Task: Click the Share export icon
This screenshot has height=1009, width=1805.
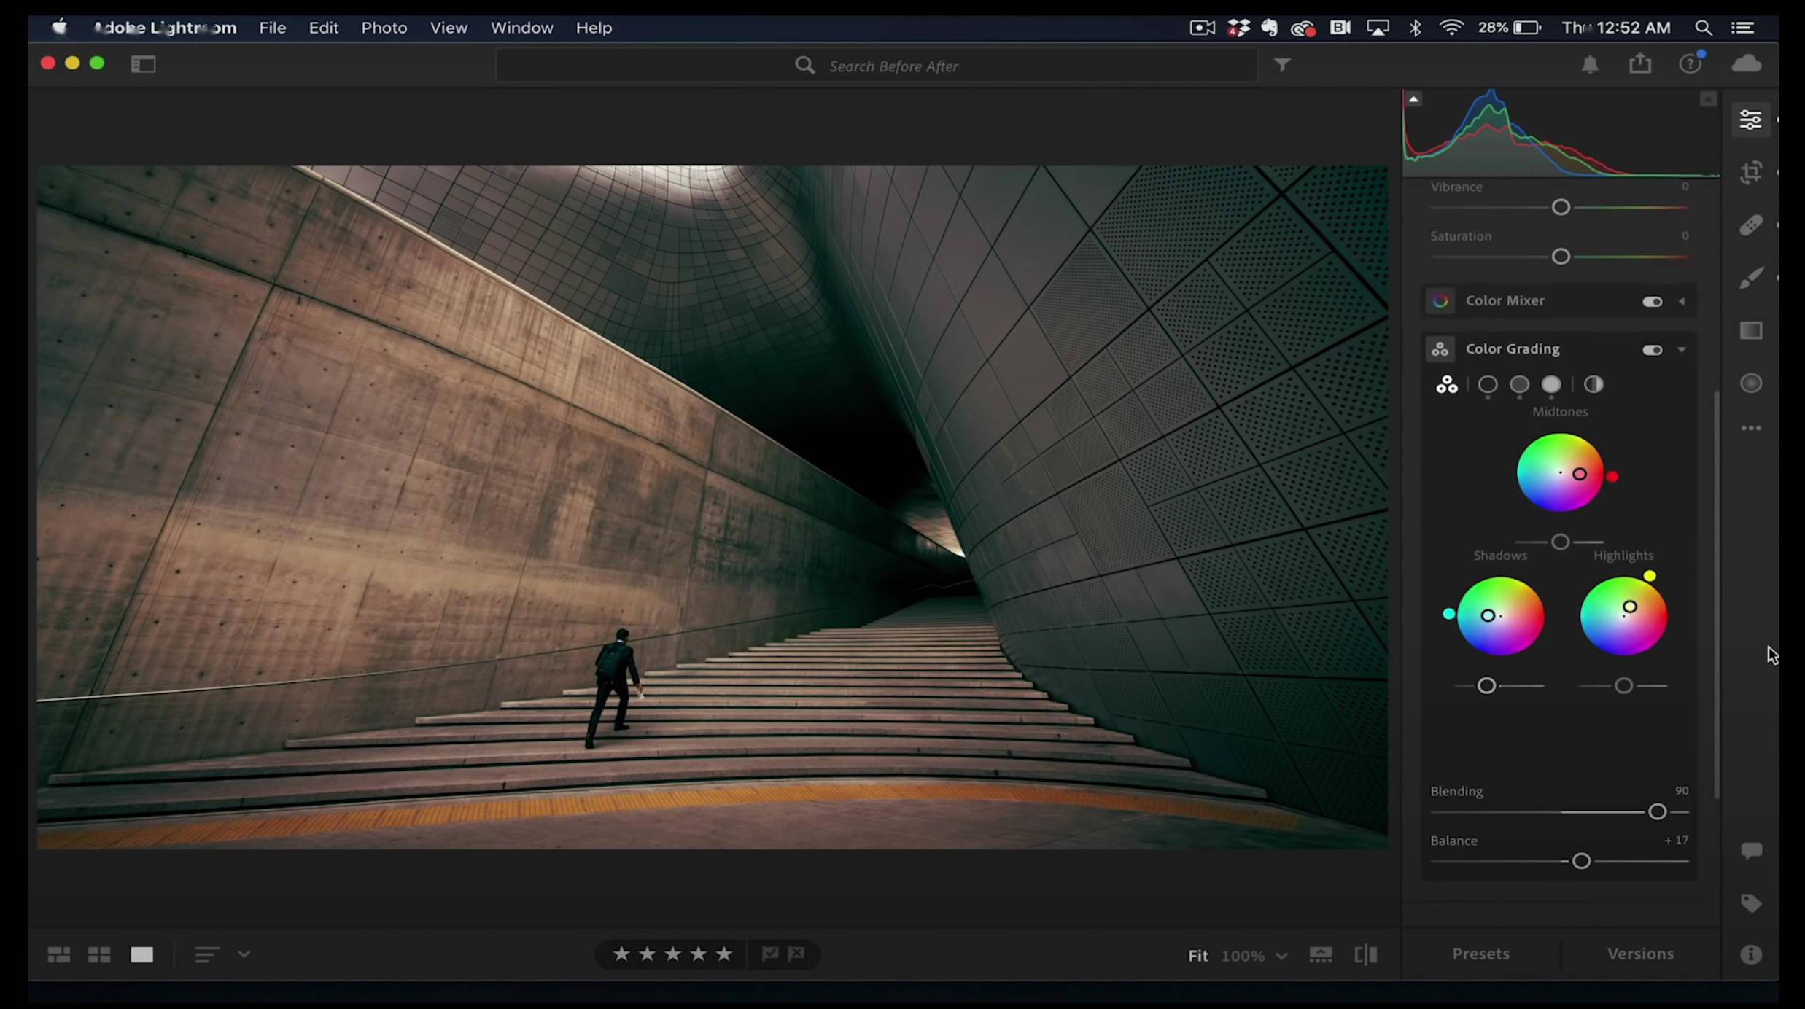Action: pos(1640,64)
